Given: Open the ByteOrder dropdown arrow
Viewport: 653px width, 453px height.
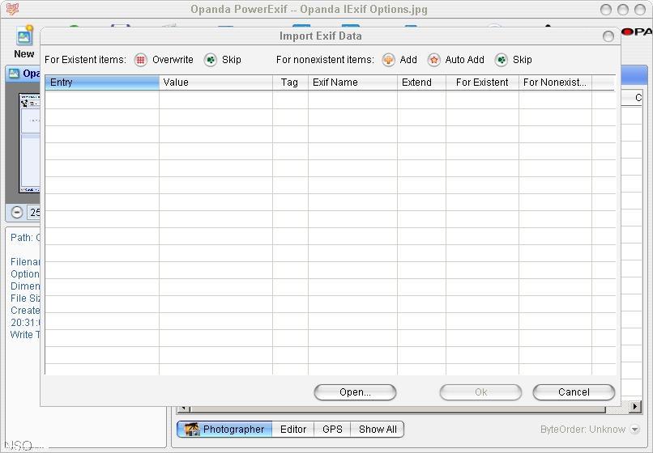Looking at the screenshot, I should (x=634, y=430).
